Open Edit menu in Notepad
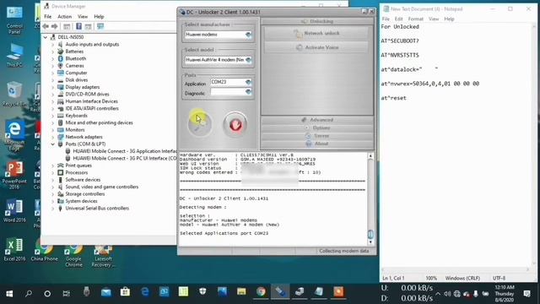 tap(398, 19)
